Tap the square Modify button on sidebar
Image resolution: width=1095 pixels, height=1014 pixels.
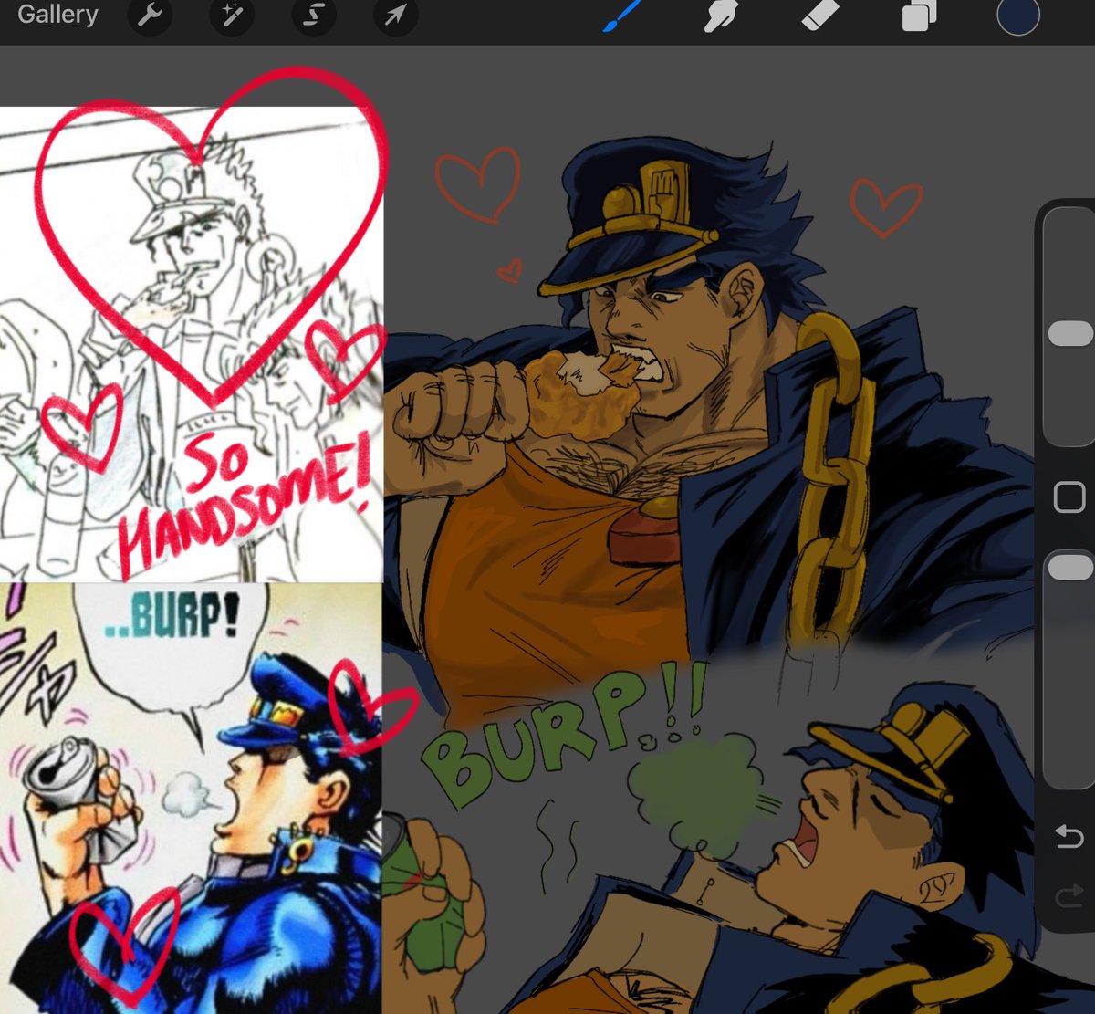point(1069,497)
